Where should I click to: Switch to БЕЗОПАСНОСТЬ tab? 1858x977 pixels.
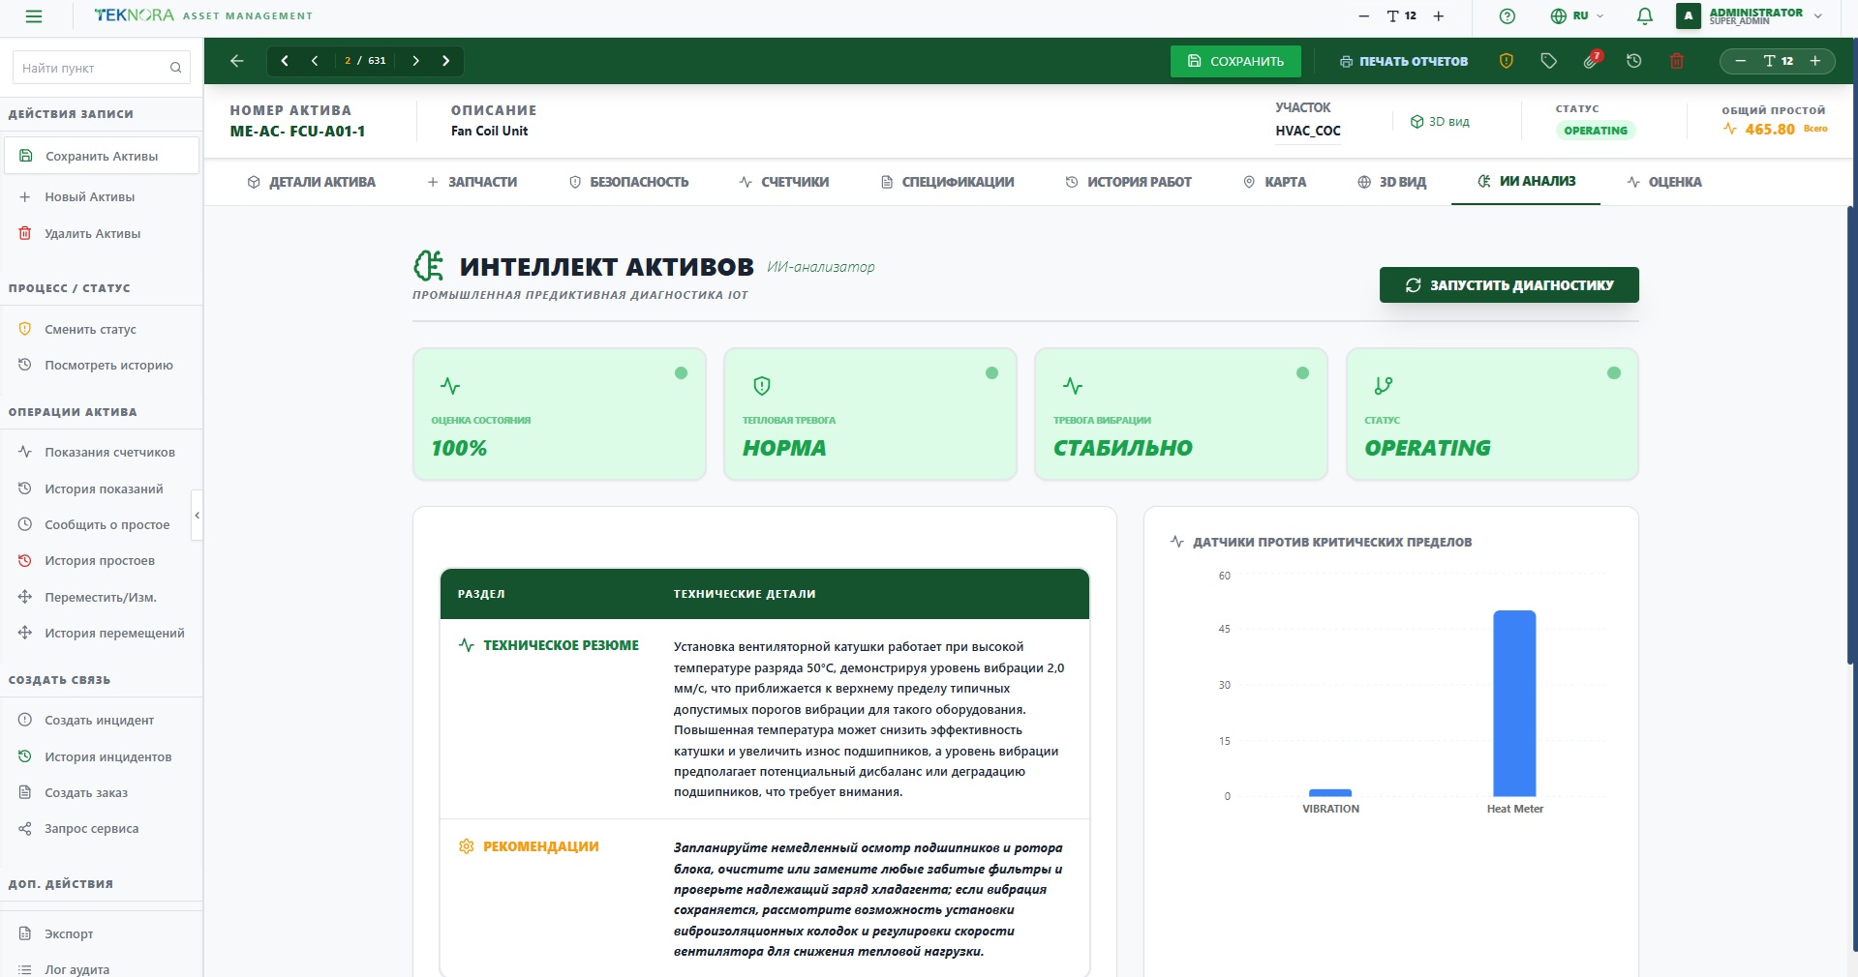[628, 182]
